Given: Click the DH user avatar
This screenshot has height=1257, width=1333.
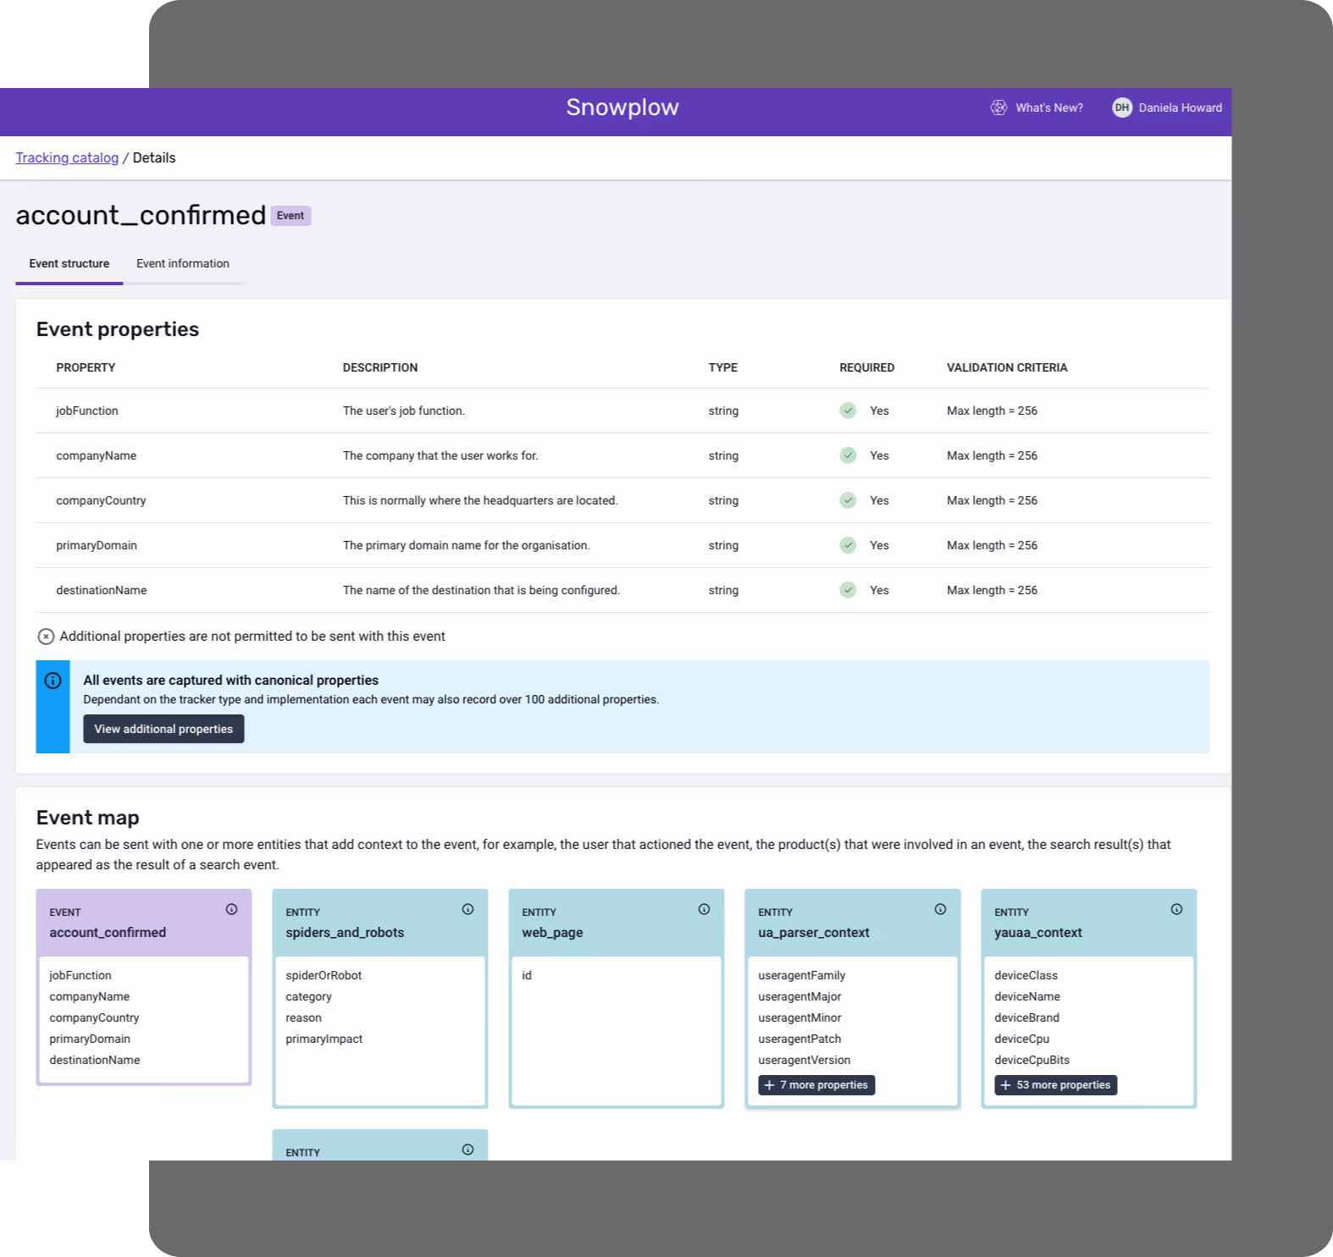Looking at the screenshot, I should (1122, 108).
